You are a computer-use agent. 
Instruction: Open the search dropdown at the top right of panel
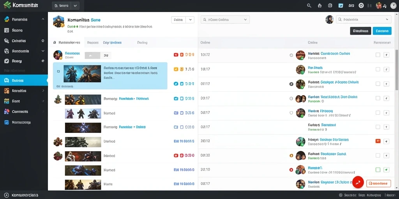click(x=364, y=19)
